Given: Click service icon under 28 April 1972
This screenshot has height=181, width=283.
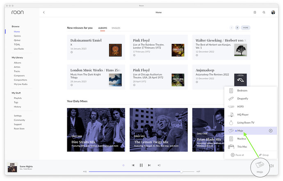Looking at the screenshot, I should point(134,85).
